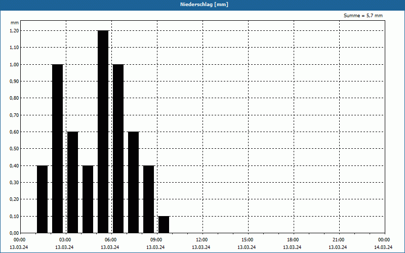
Task: Select the 0,00 y-axis label
Action: [15, 233]
